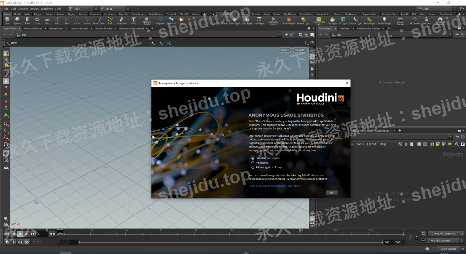
Task: Select the Grid shelf tool
Action: (x=47, y=21)
